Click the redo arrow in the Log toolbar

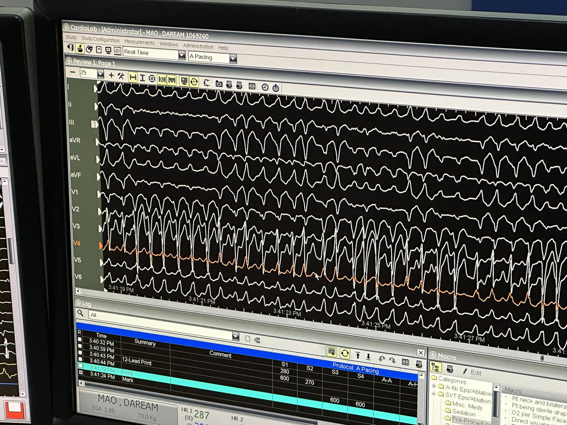(392, 360)
